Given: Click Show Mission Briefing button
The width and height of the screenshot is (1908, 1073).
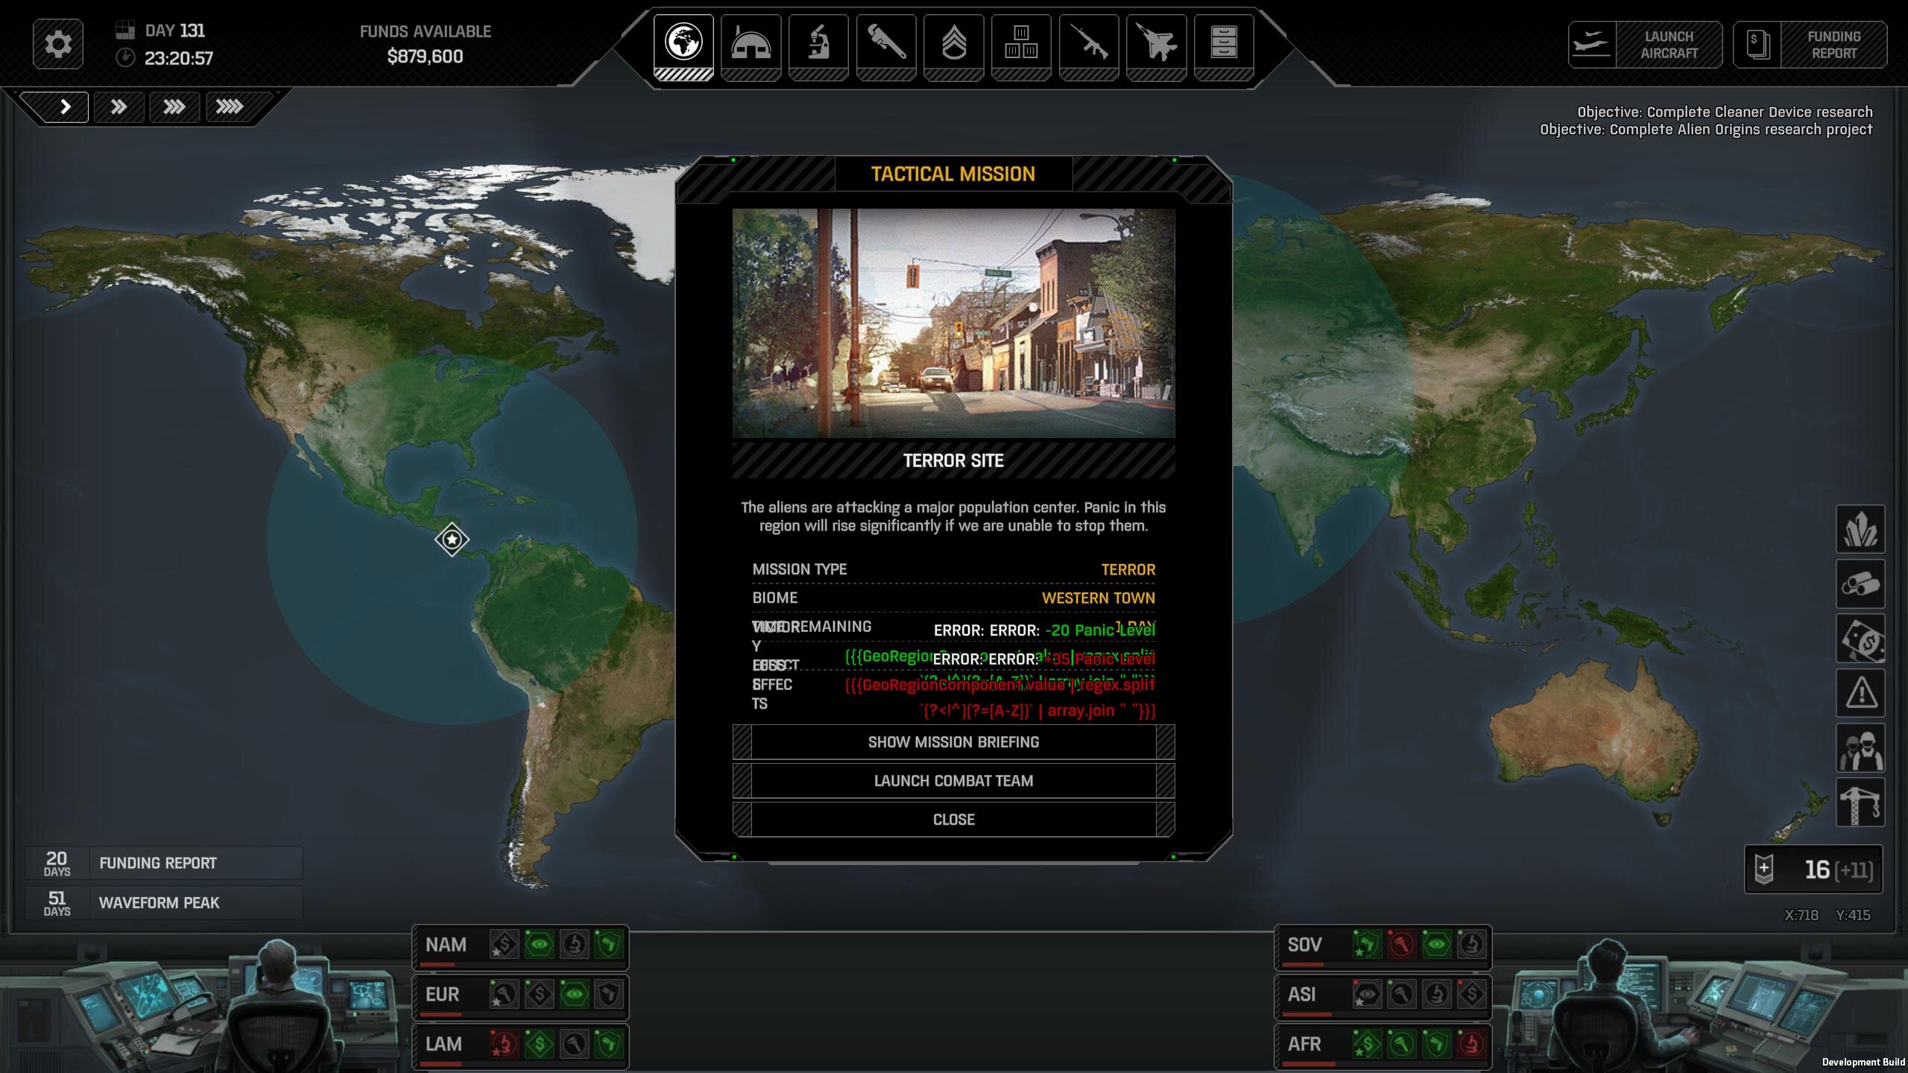Looking at the screenshot, I should (953, 742).
